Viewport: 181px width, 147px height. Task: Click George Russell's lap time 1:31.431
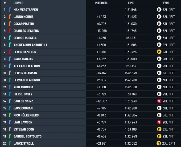click(131, 38)
